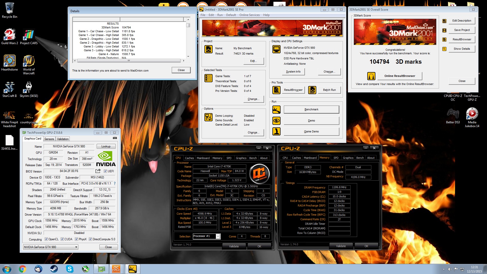The image size is (487, 274).
Task: Launch Project CARS desktop shortcut
Action: click(x=29, y=37)
